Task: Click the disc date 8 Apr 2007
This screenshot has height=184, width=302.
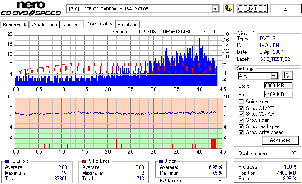Action: tap(271, 52)
